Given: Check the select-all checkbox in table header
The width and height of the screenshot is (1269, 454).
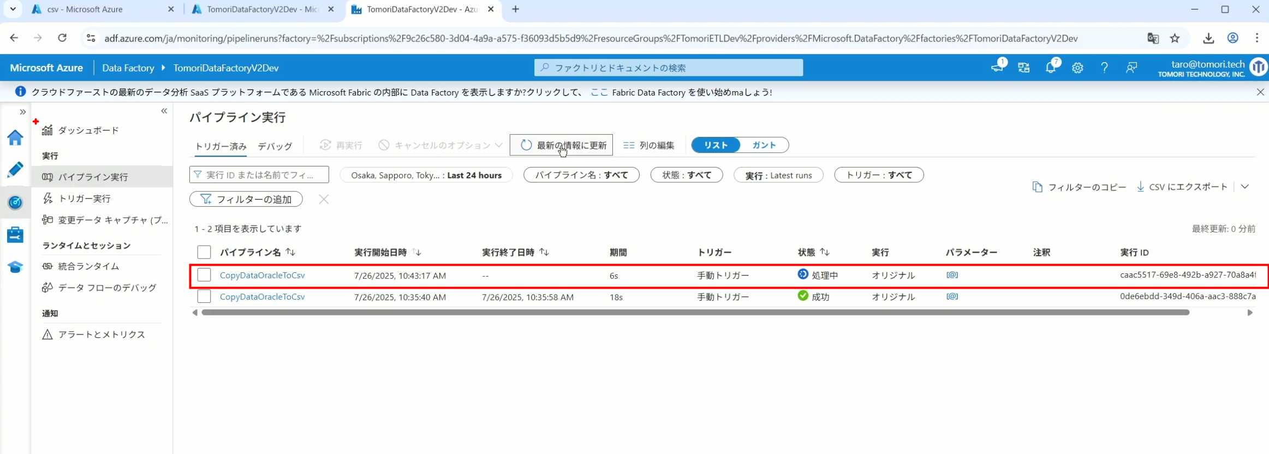Looking at the screenshot, I should coord(204,252).
